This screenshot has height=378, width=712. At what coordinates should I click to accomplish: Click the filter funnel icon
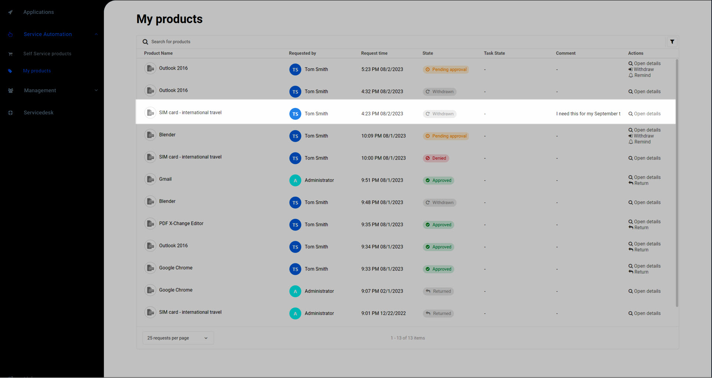[x=672, y=42]
